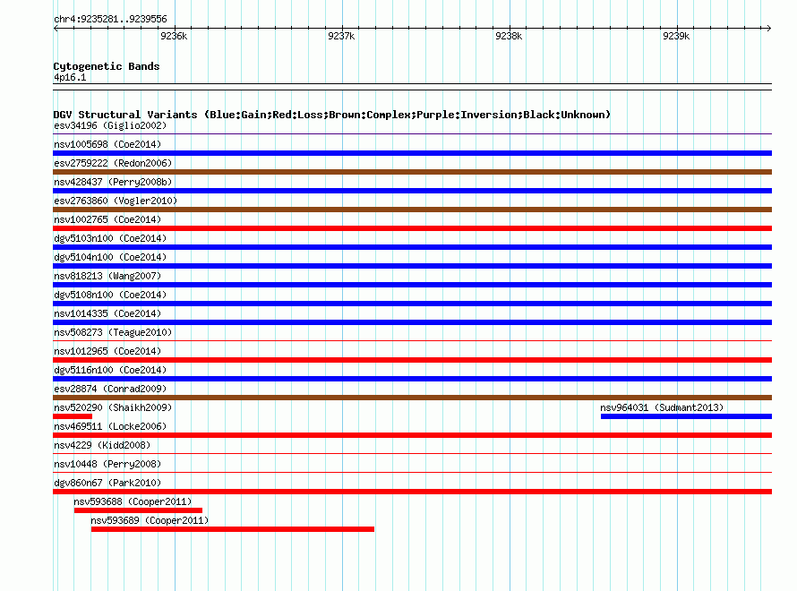Click the ruler's left arrow end
This screenshot has height=591, width=797.
tap(56, 28)
